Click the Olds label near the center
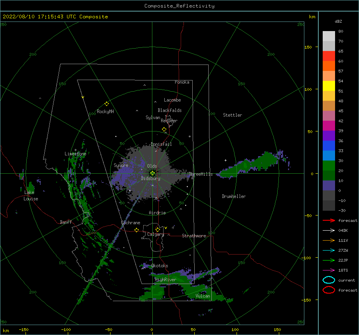 pos(152,166)
